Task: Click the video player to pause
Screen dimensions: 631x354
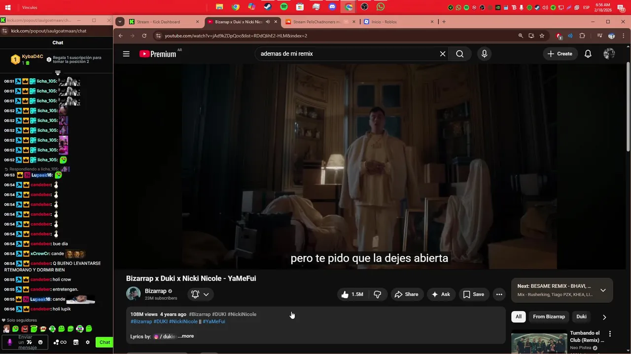Action: [369, 166]
